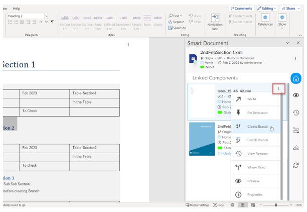The height and width of the screenshot is (212, 307).
Task: Toggle show paragraph marks pilcrow
Action: (52, 22)
